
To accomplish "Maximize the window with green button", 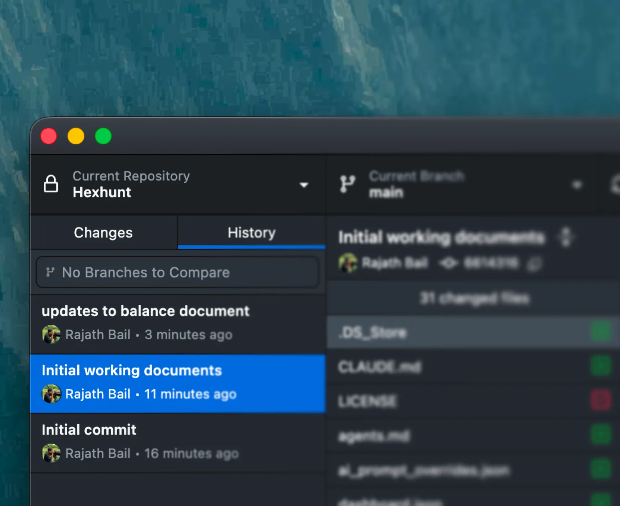I will [x=103, y=136].
